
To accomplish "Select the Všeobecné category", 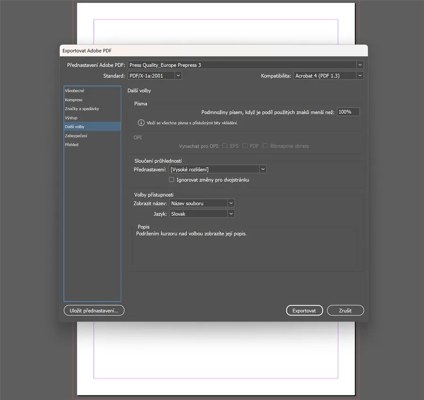I will (x=92, y=91).
